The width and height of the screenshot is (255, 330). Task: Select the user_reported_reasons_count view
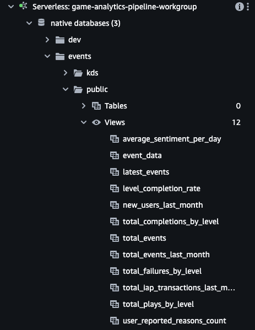pyautogui.click(x=174, y=321)
